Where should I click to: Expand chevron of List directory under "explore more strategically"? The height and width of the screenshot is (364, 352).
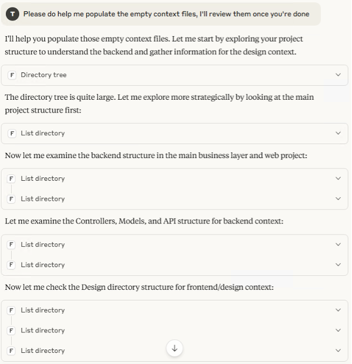pyautogui.click(x=338, y=133)
